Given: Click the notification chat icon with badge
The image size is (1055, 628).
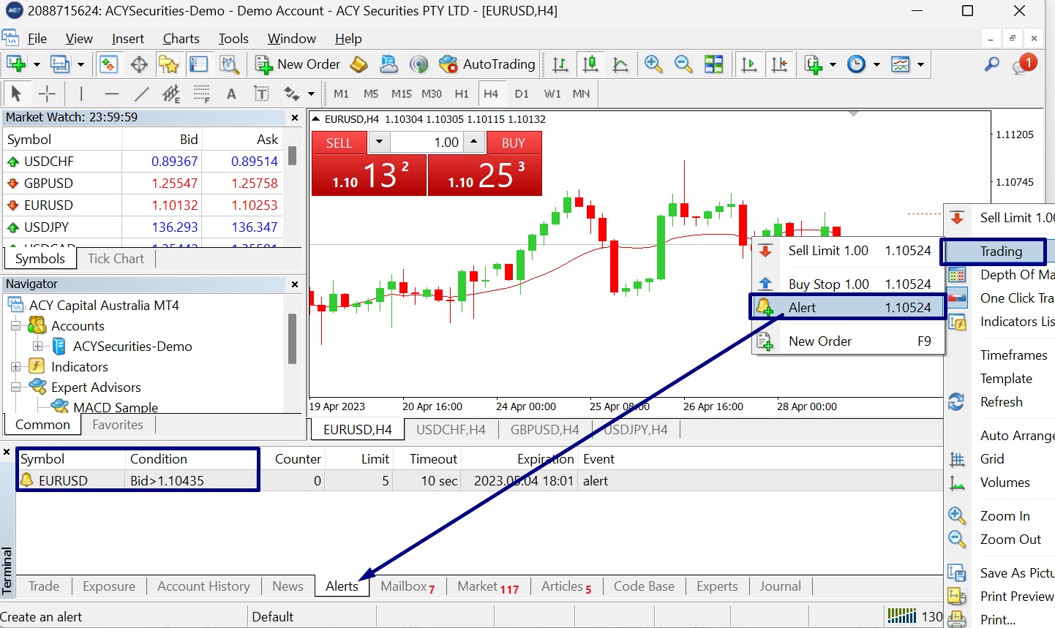Looking at the screenshot, I should pos(1024,64).
